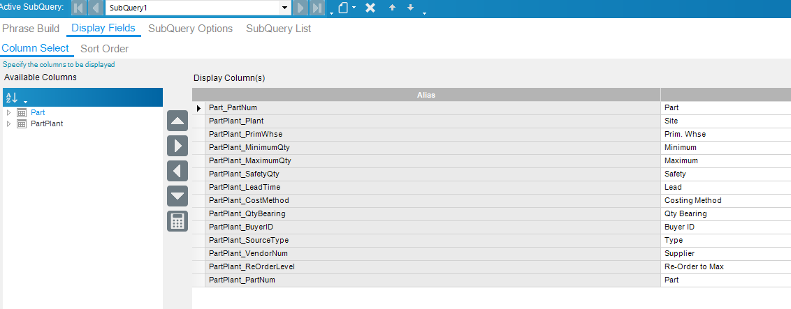Image resolution: width=791 pixels, height=309 pixels.
Task: Select the Part table in Available Columns
Action: [38, 113]
